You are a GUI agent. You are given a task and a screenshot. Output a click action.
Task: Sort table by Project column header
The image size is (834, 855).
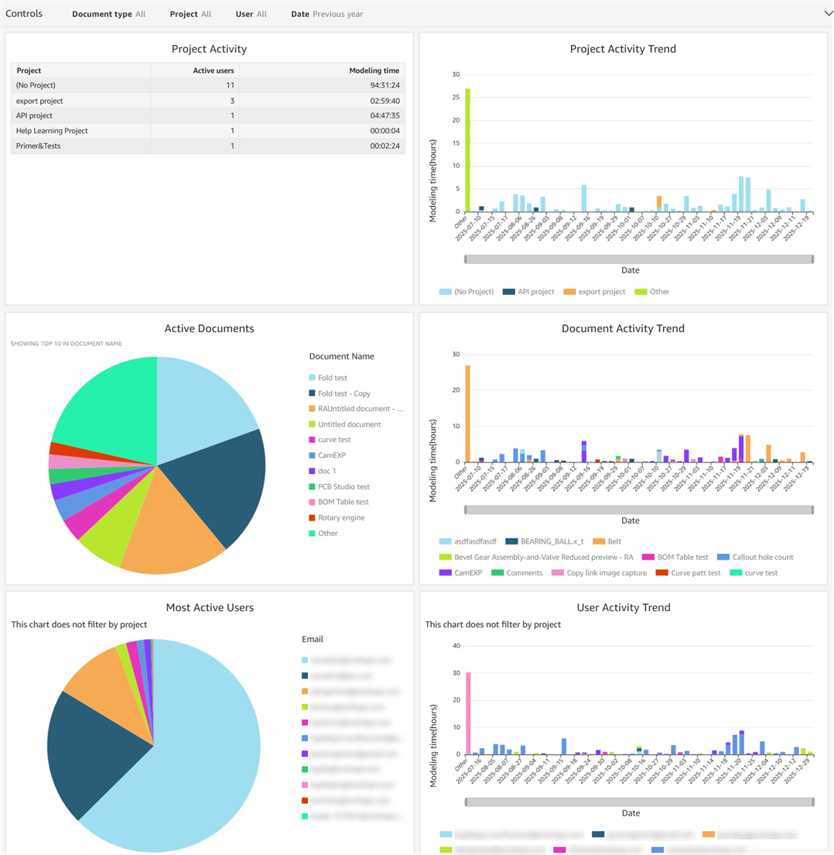(x=29, y=70)
